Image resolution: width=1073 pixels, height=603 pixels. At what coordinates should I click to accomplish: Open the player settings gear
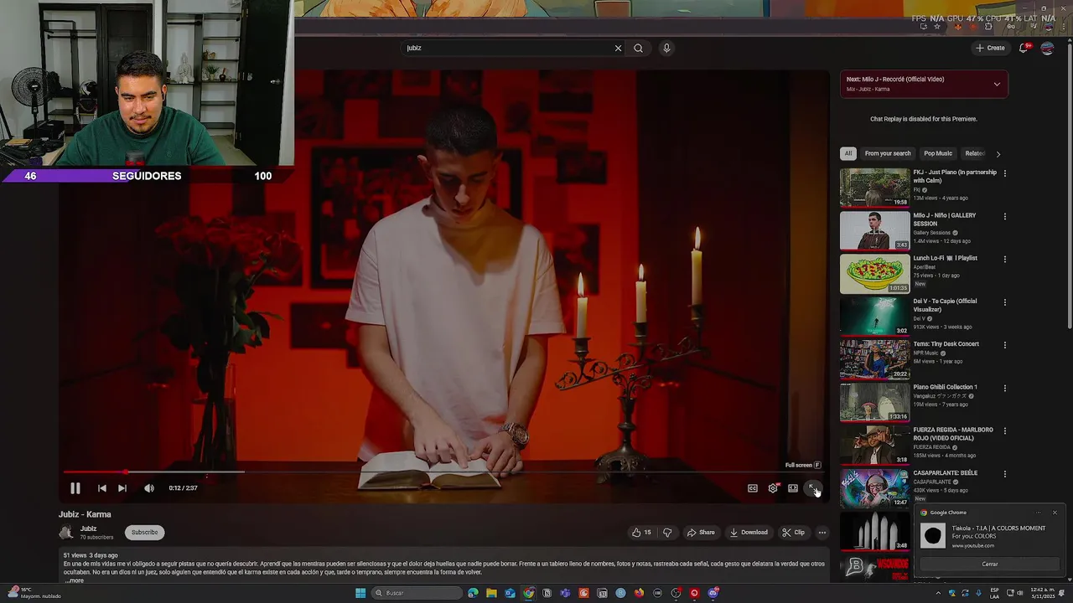coord(773,488)
